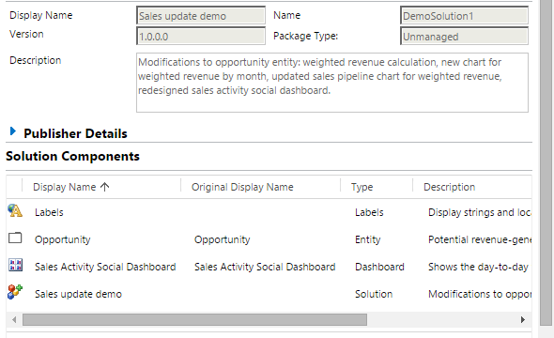Click inside the Description text area

(x=332, y=83)
